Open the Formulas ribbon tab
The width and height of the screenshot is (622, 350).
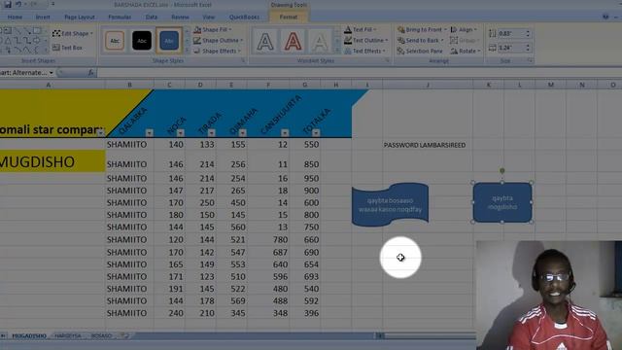point(120,17)
